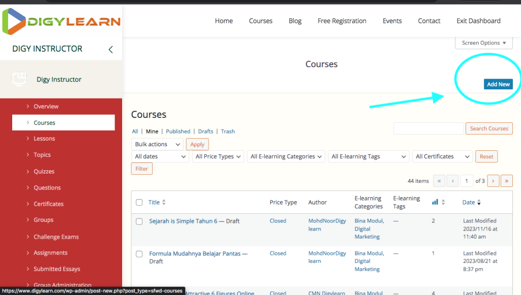Expand the Screen Options panel
The width and height of the screenshot is (521, 295).
point(483,43)
